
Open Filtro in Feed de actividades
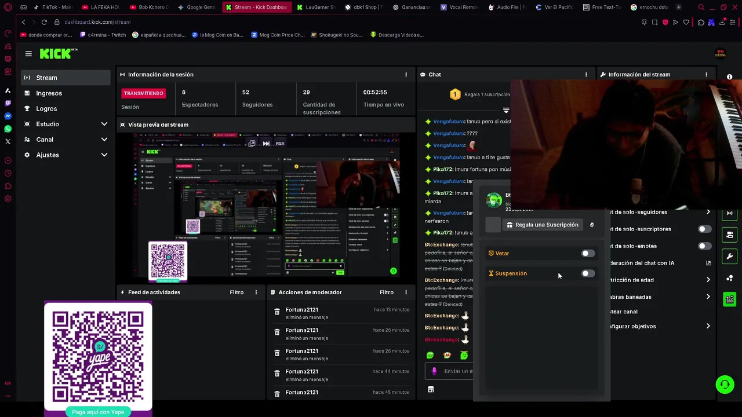click(x=237, y=292)
